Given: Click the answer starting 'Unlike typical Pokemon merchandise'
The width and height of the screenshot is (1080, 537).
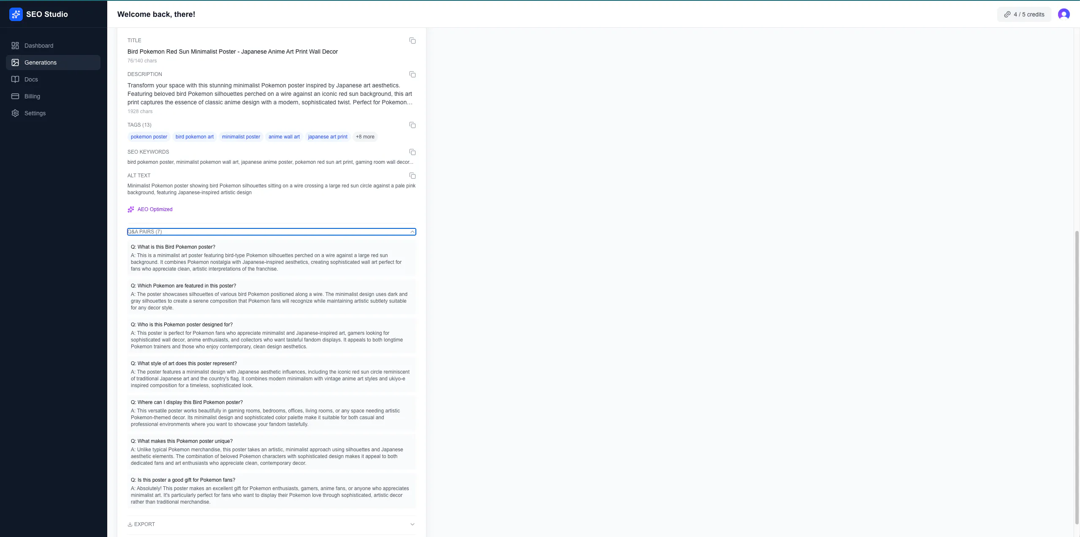Looking at the screenshot, I should click(x=267, y=456).
